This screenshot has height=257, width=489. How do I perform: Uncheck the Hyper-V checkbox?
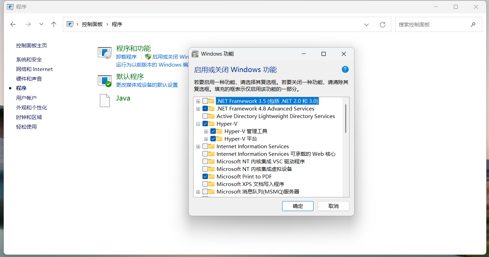205,124
